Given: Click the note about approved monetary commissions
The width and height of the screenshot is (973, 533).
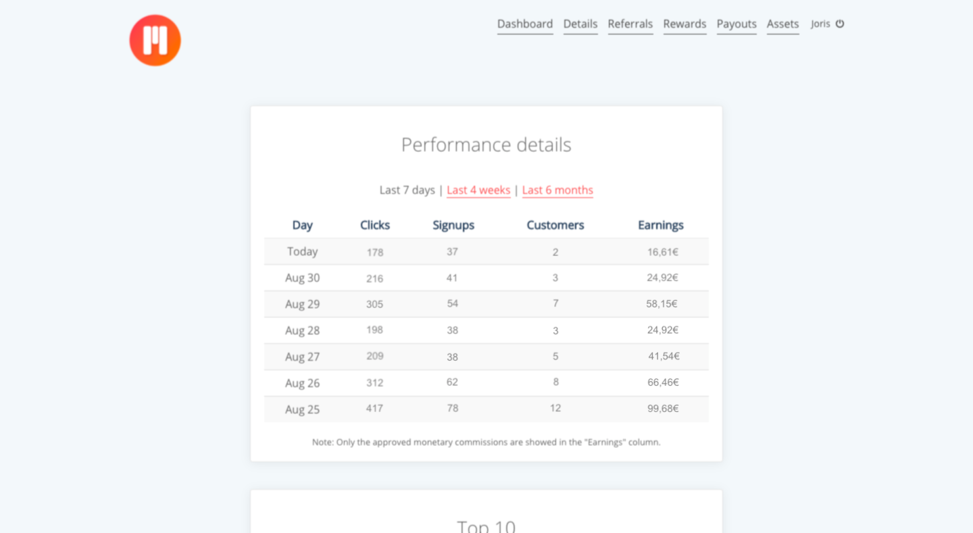Looking at the screenshot, I should click(487, 442).
